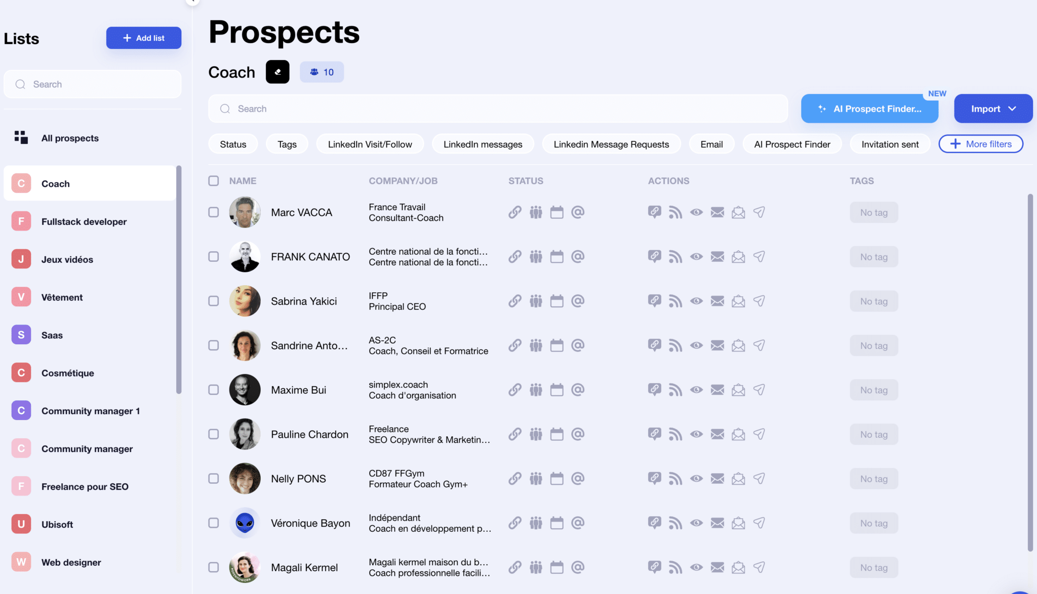1037x594 pixels.
Task: Open the LinkedIn messages filter tab
Action: click(483, 144)
